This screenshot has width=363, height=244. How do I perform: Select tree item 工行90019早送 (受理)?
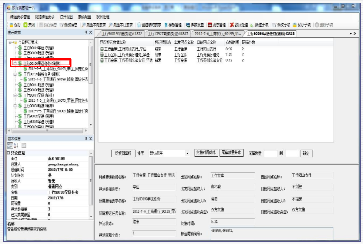[38, 48]
